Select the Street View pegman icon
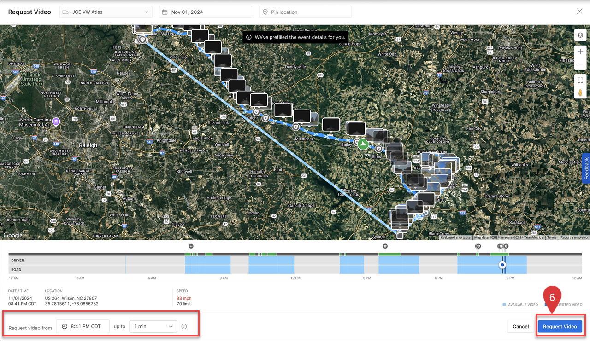The width and height of the screenshot is (590, 341). coord(580,92)
